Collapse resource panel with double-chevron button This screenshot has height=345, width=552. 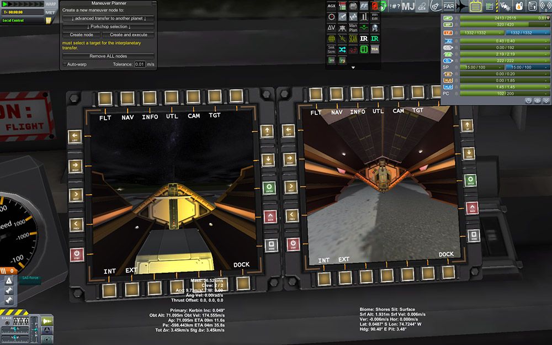[546, 100]
